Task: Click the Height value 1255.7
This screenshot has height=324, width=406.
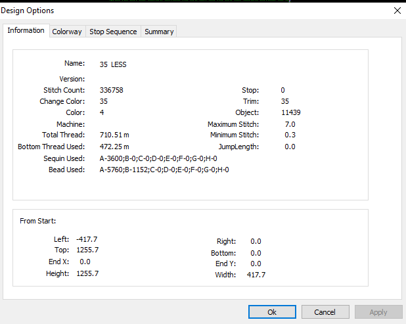Action: [x=87, y=273]
